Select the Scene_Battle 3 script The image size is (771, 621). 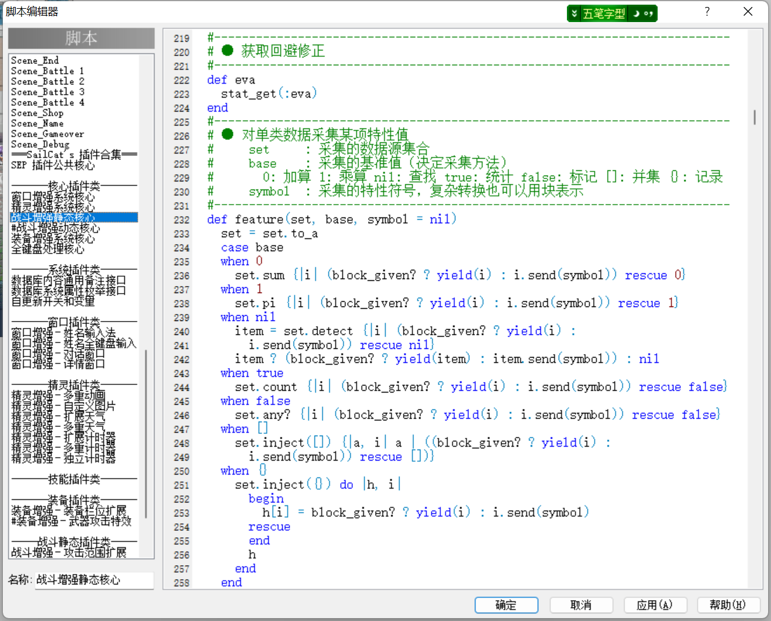(x=48, y=92)
